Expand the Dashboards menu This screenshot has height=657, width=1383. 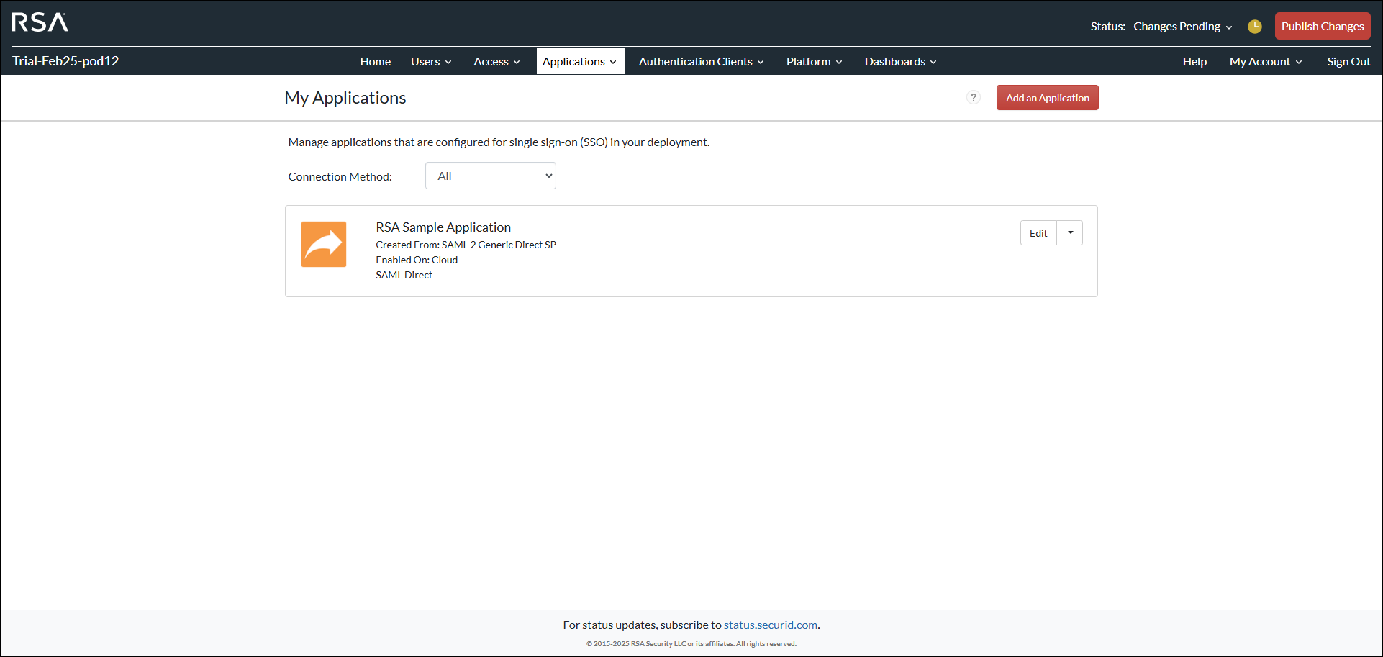pos(900,62)
